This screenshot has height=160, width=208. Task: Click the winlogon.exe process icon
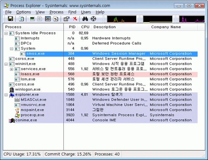[12, 90]
